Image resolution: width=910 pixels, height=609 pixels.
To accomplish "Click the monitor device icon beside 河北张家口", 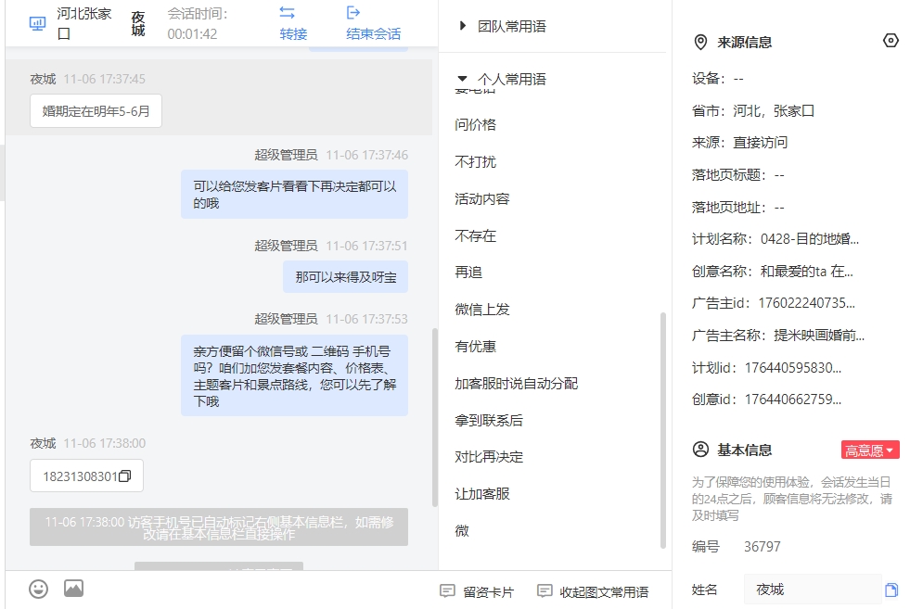I will [38, 23].
